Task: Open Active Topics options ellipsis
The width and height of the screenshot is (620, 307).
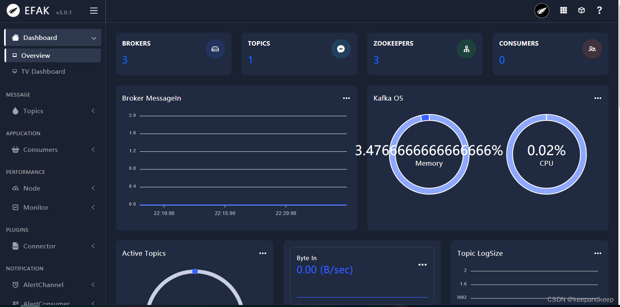Action: pyautogui.click(x=263, y=253)
